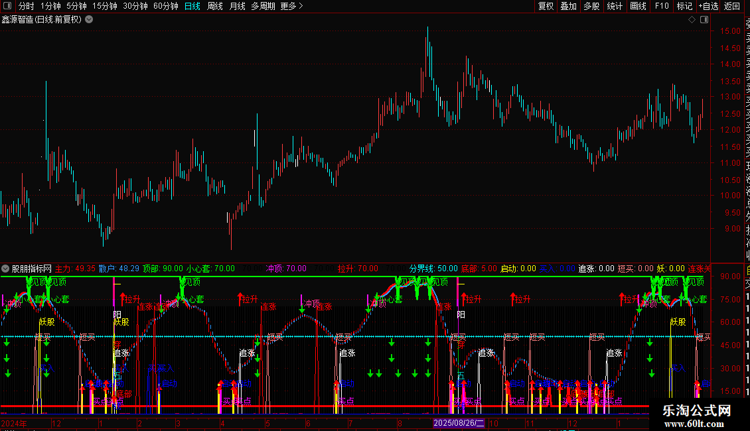Open the 多股 multi-stock view
This screenshot has width=750, height=431.
[x=591, y=6]
